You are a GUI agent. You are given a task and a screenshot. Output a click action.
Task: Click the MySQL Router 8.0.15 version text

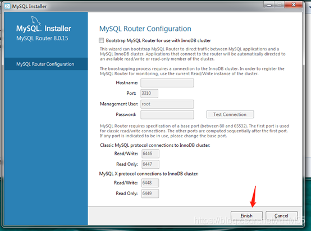coord(42,38)
